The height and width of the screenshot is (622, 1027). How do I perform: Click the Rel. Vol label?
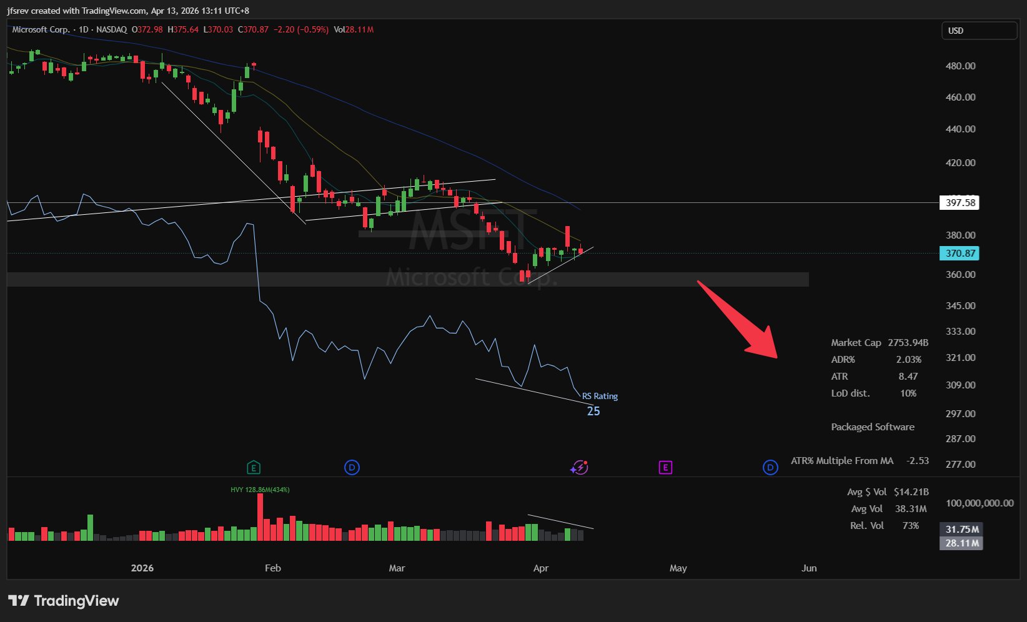click(867, 525)
